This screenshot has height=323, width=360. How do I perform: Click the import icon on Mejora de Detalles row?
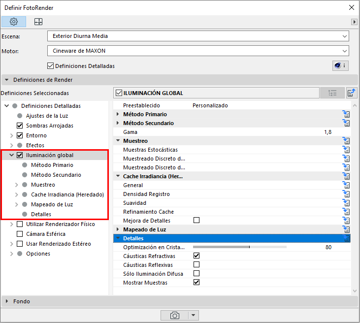(346, 221)
